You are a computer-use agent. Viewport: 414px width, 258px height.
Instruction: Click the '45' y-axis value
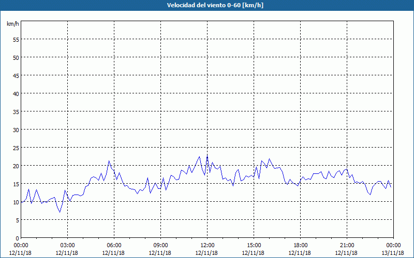pos(16,75)
